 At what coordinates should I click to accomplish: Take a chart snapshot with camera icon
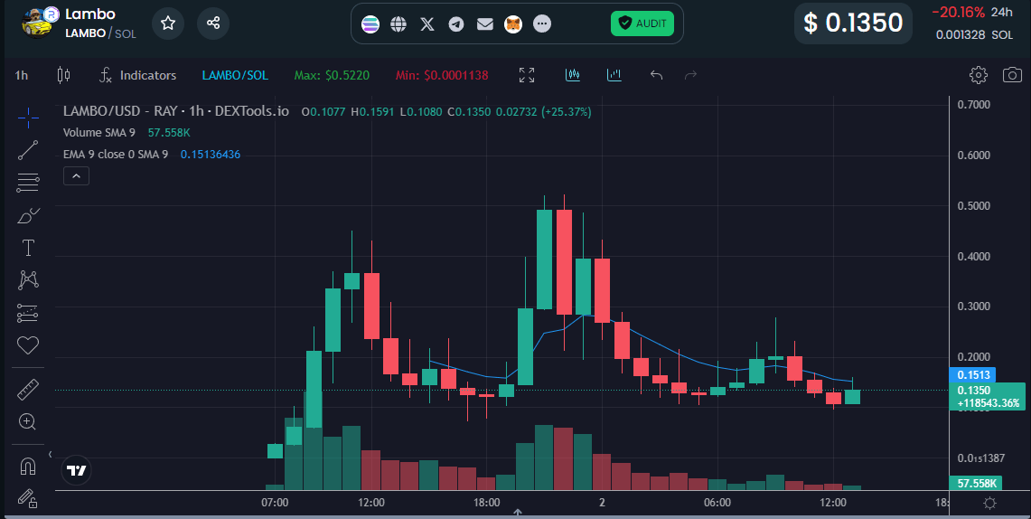point(1012,75)
